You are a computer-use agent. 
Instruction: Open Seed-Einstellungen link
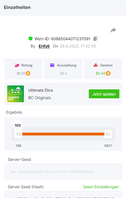tap(101, 187)
